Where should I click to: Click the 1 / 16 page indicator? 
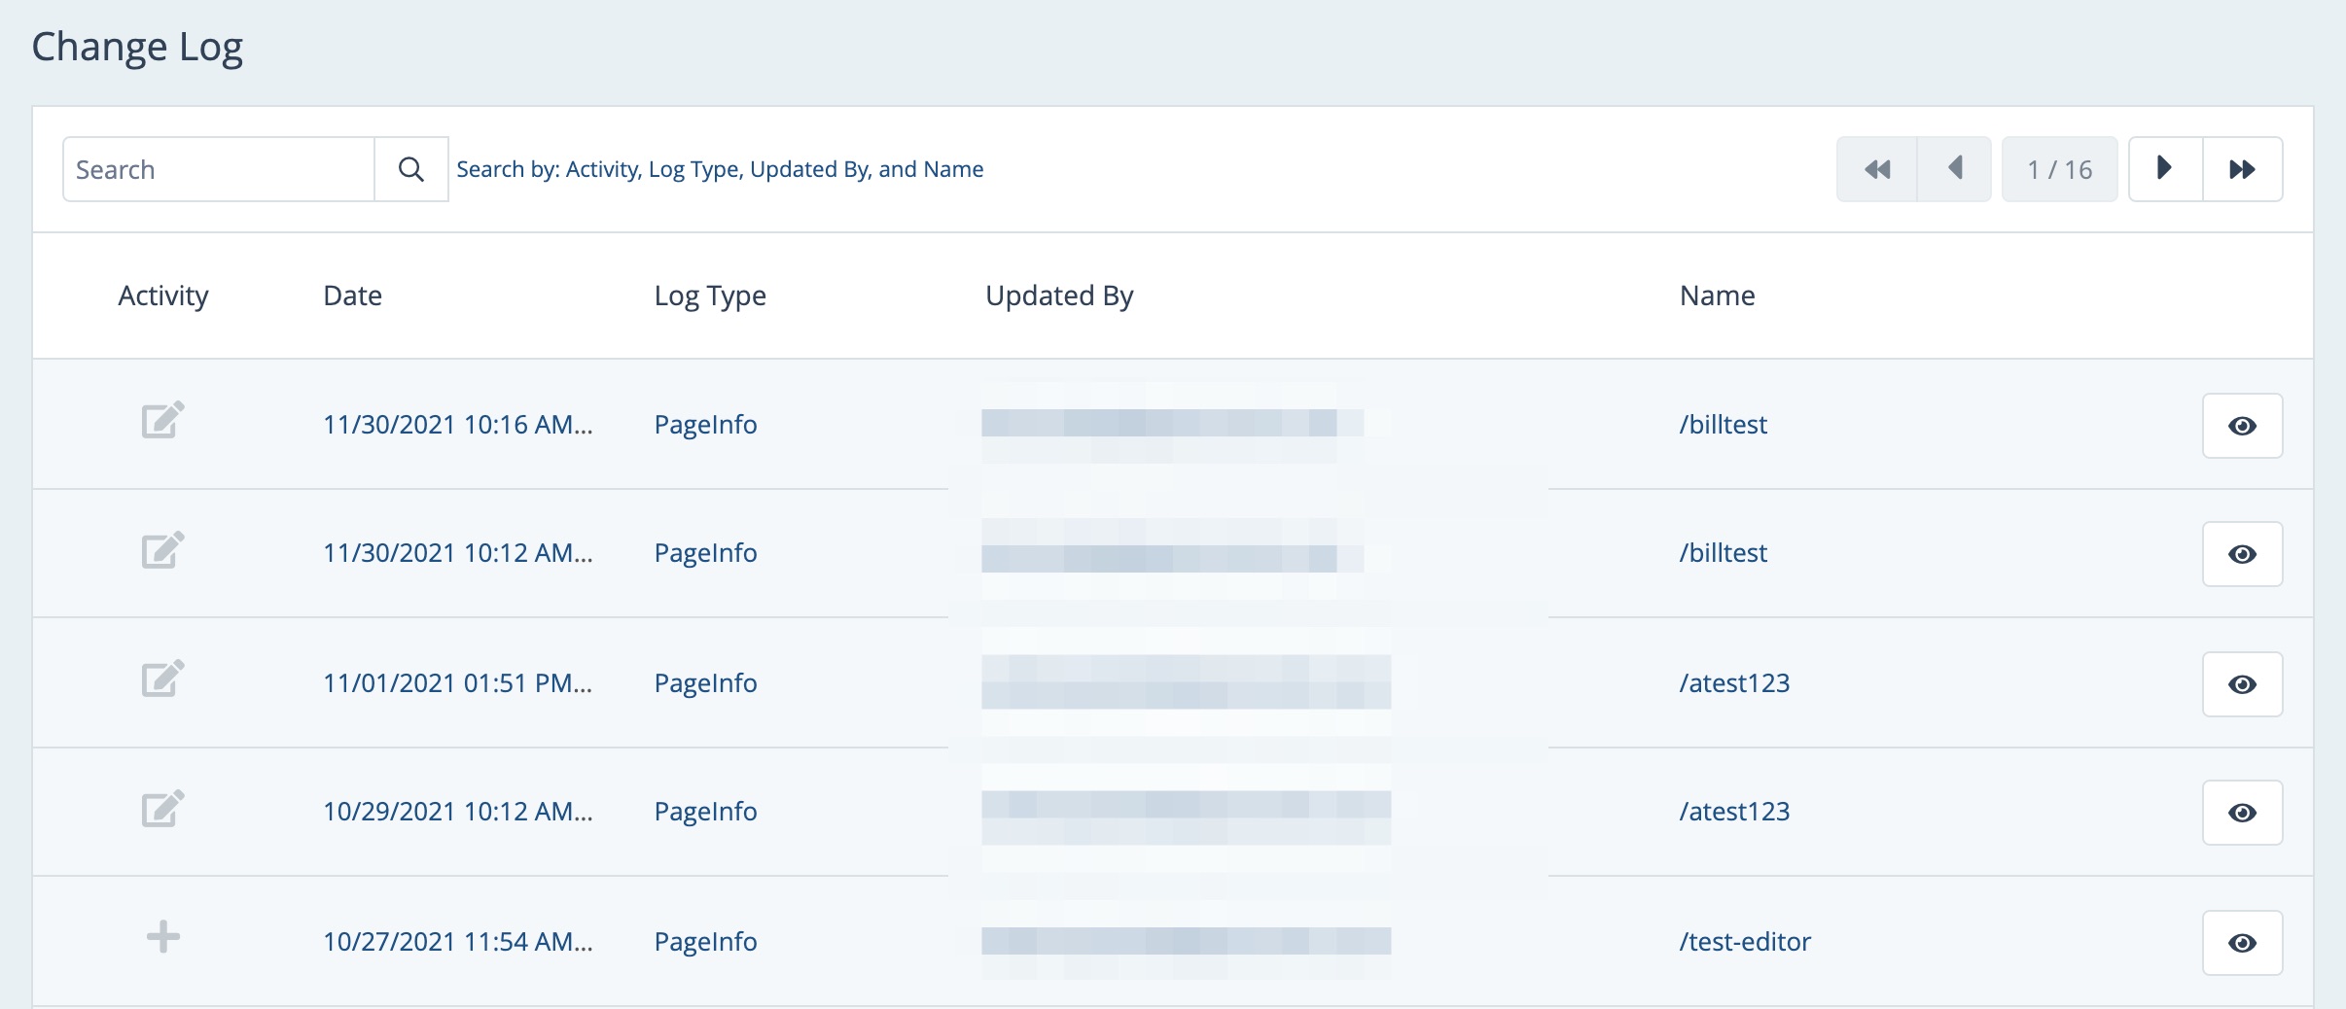click(x=2059, y=169)
